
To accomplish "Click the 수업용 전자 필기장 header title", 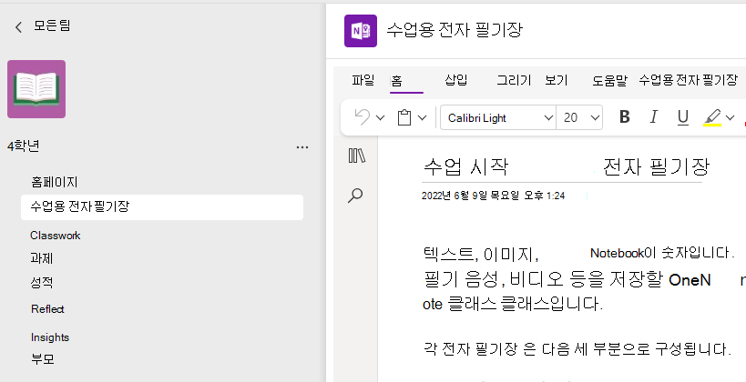I will point(455,30).
